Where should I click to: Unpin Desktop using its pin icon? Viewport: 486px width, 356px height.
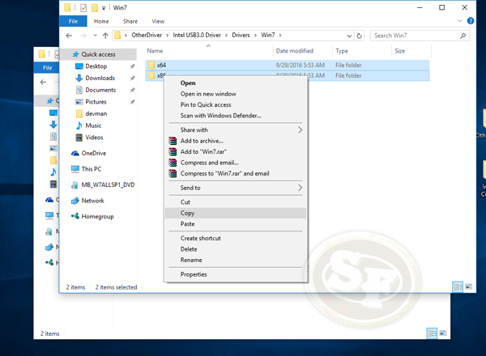click(x=132, y=66)
